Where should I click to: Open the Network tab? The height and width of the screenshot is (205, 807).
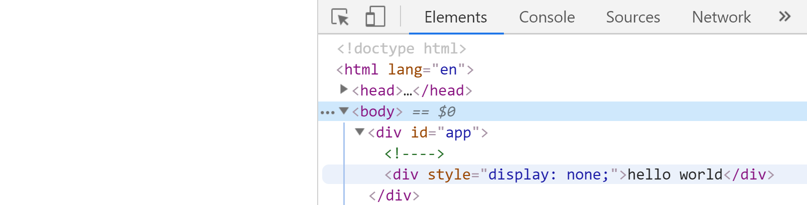click(721, 17)
